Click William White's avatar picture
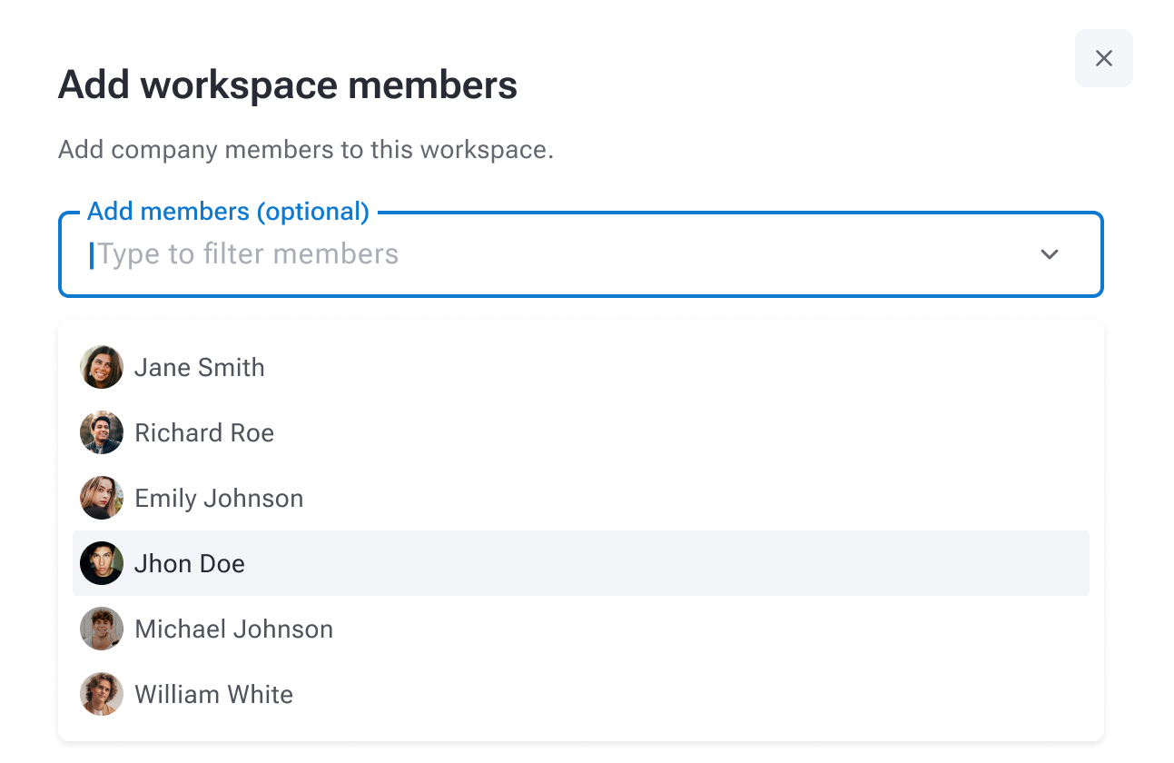Image resolution: width=1174 pixels, height=763 pixels. coord(102,694)
